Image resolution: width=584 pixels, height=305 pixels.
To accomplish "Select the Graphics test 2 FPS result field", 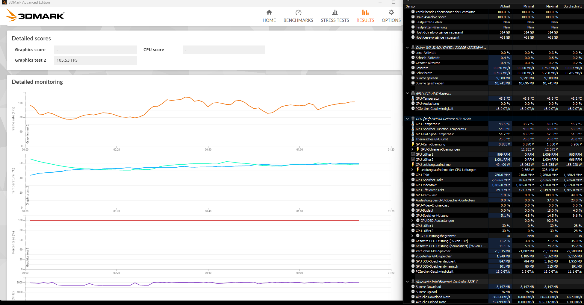I will point(95,60).
